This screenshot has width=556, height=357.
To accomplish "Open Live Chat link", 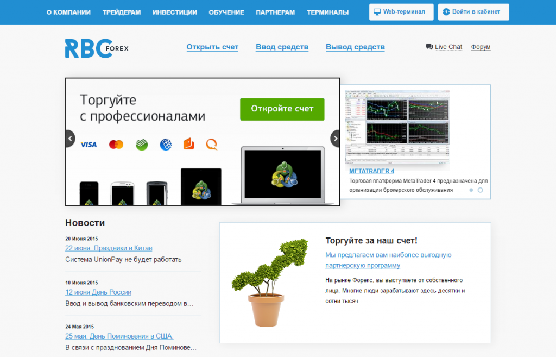I will (448, 47).
